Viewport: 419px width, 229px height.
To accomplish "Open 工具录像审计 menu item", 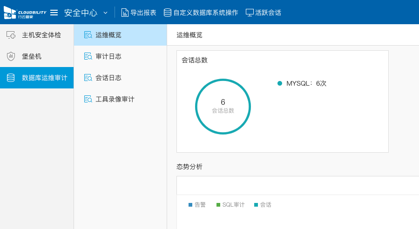I will pos(115,99).
